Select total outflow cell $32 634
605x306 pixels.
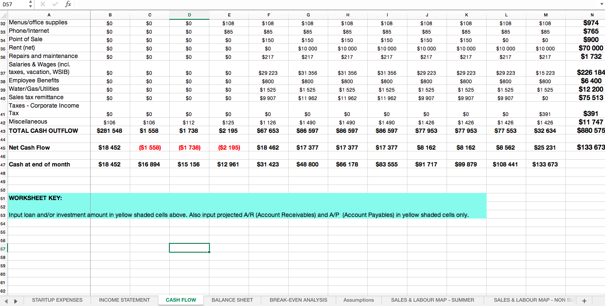(x=545, y=131)
